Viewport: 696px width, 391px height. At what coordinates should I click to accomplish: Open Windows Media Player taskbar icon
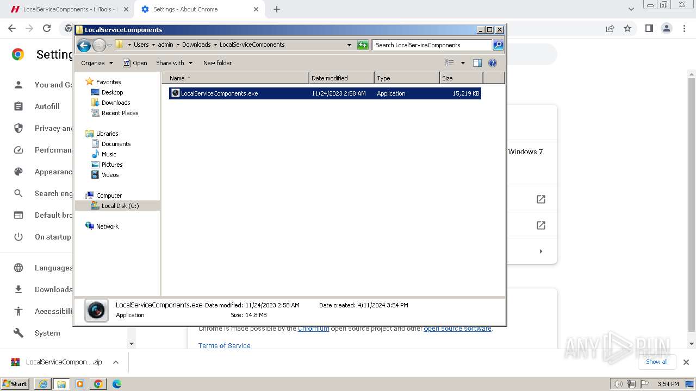point(80,384)
